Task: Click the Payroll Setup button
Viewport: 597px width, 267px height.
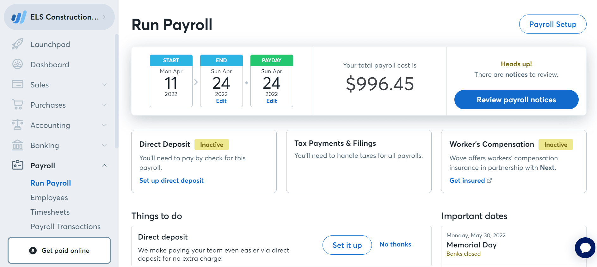Action: 553,24
